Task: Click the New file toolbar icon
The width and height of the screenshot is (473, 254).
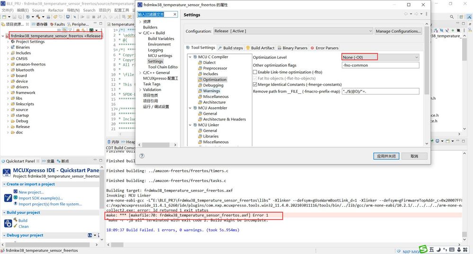Action: (4, 17)
